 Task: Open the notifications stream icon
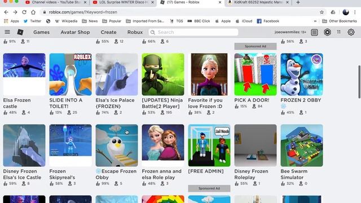pos(314,32)
